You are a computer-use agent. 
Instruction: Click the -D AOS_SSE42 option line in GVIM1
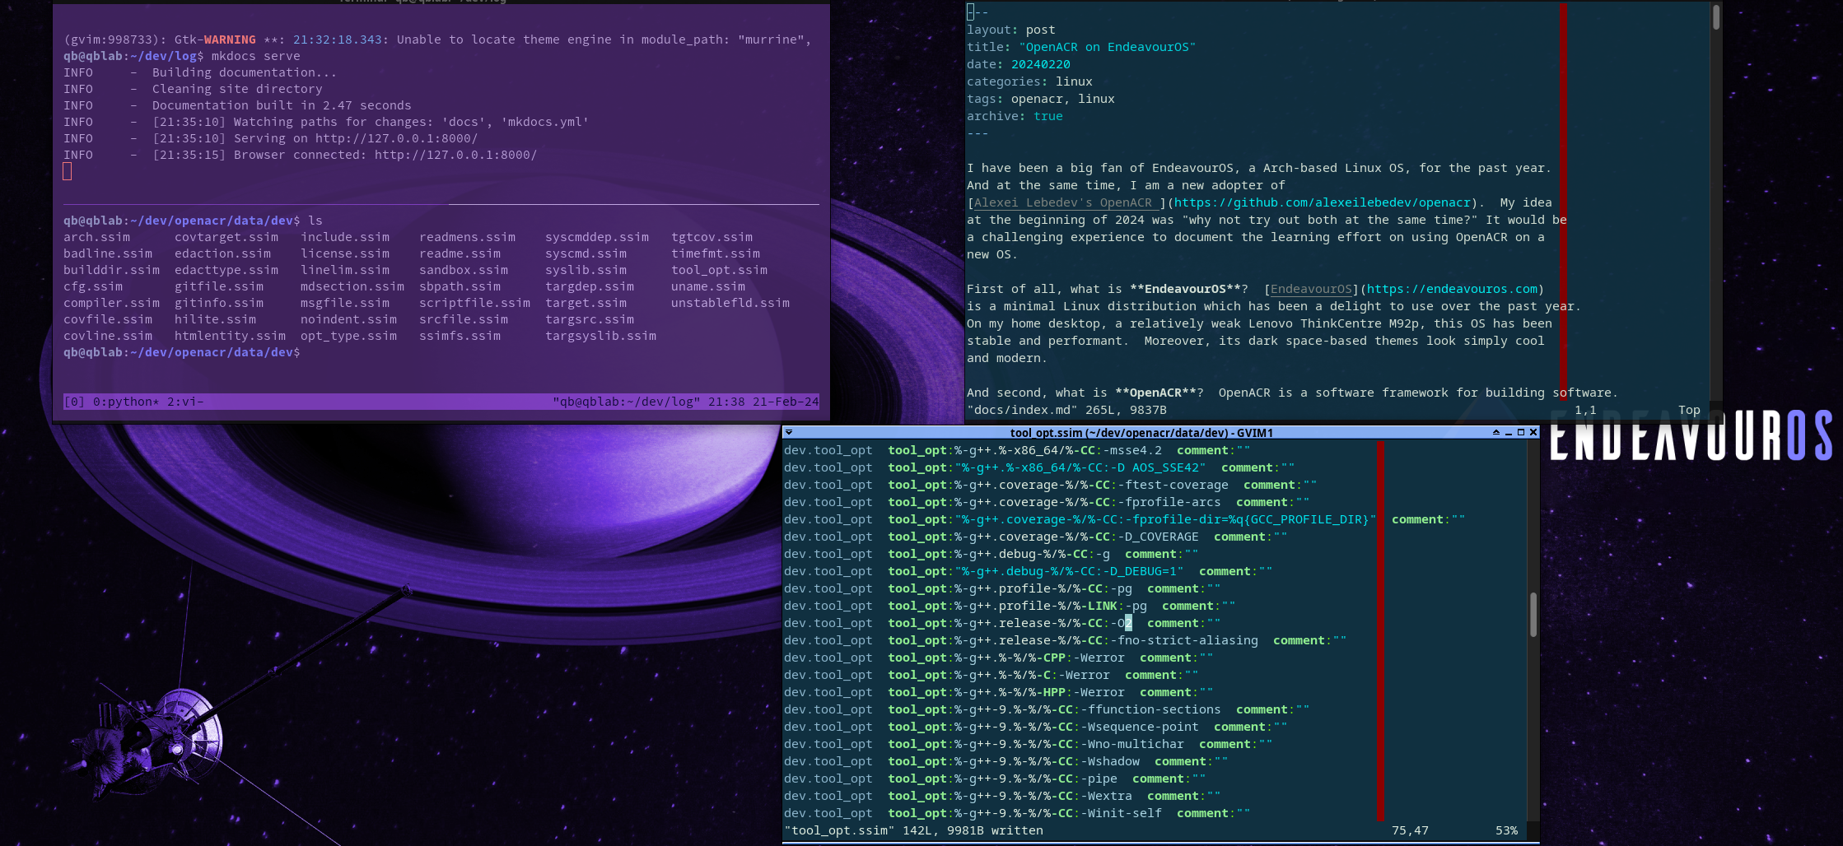(x=1039, y=467)
